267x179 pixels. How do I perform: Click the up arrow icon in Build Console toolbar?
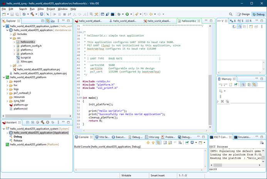point(153,142)
